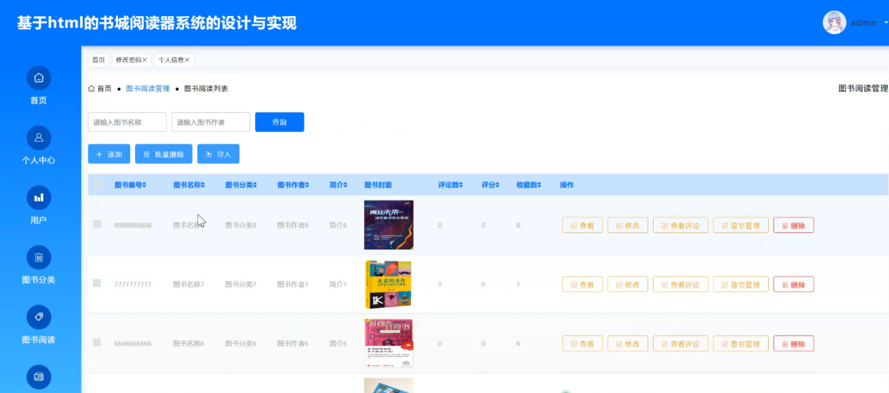Sort by 评分 column arrows
The width and height of the screenshot is (889, 393).
click(498, 185)
